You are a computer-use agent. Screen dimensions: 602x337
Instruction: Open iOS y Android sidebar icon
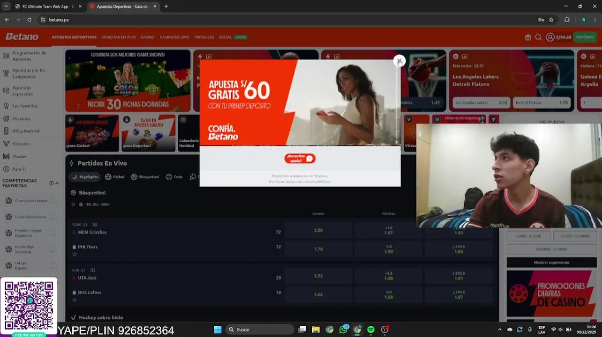pyautogui.click(x=6, y=132)
